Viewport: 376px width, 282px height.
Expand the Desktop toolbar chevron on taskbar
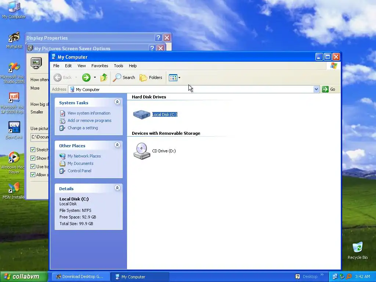click(x=322, y=275)
